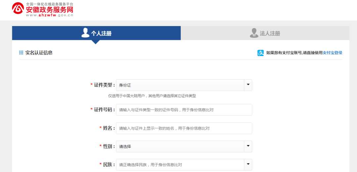Click the 证件类型 field label

(104, 85)
